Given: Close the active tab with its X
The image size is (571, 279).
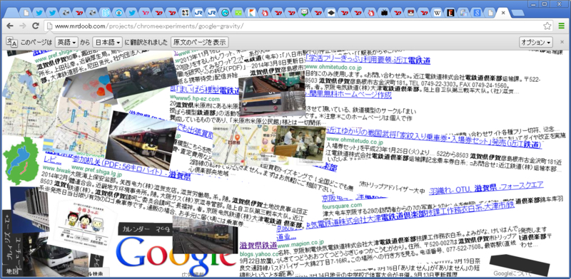Looking at the screenshot, I should (503, 13).
